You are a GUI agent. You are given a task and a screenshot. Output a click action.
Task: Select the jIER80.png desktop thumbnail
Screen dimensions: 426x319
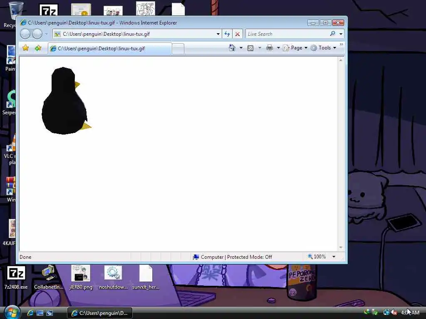click(x=81, y=277)
